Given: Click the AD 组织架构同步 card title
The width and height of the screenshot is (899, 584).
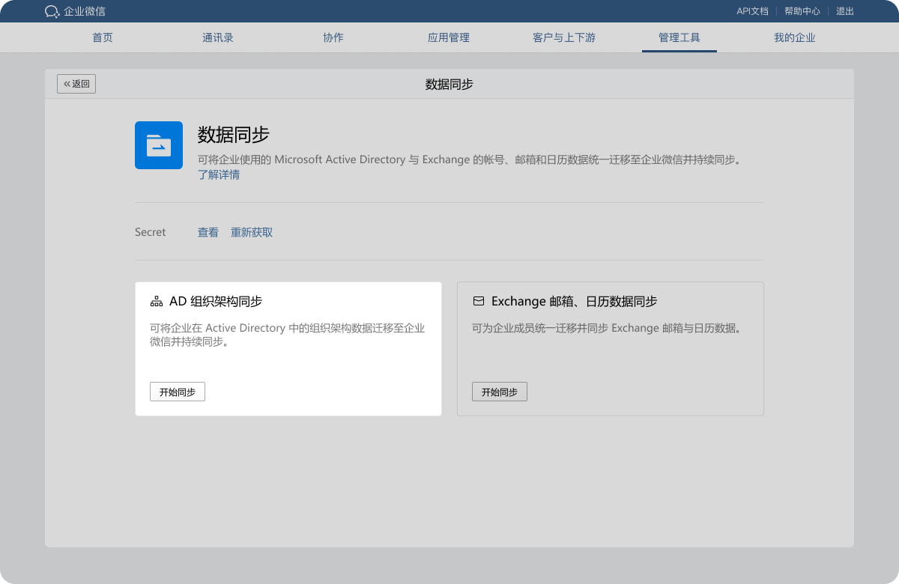Looking at the screenshot, I should [216, 302].
